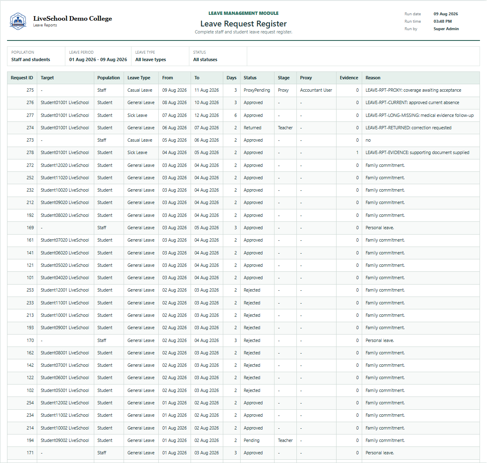Click the Accountant User proxy cell
The width and height of the screenshot is (487, 463).
tap(316, 90)
